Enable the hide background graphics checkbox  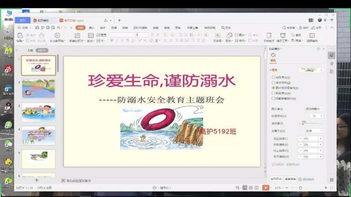pos(273,98)
